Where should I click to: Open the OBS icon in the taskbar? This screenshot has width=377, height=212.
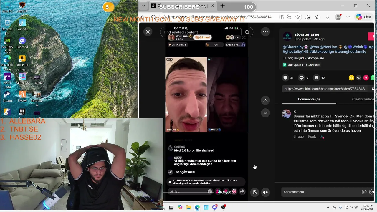pos(224,207)
